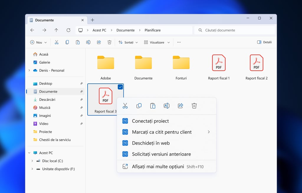Click Afișați mai multe opțiuni
302x193 pixels.
(158, 166)
